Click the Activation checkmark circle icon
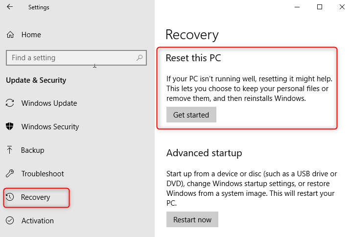Viewport: 349px width, 237px height. point(10,221)
